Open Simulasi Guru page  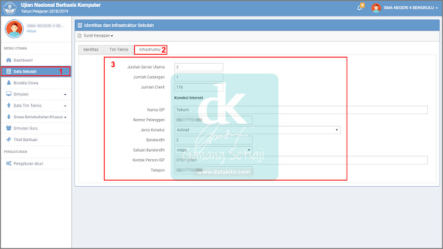point(35,128)
